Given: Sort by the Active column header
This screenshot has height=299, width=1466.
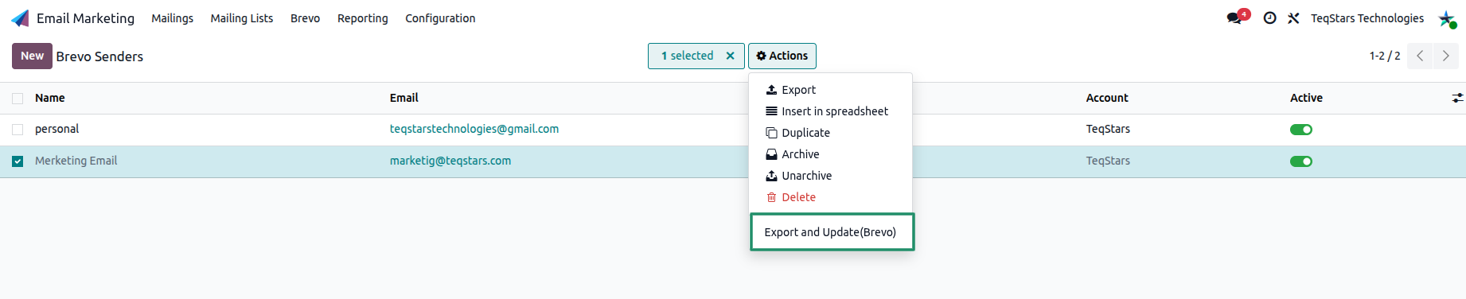Looking at the screenshot, I should tap(1306, 98).
